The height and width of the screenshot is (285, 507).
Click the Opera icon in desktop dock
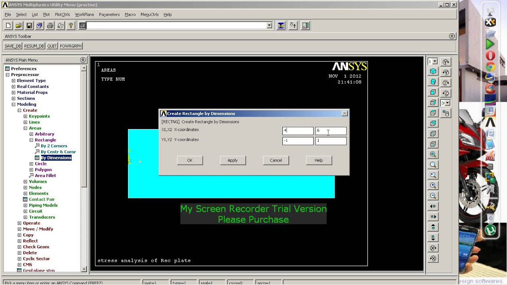coord(490,56)
